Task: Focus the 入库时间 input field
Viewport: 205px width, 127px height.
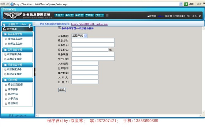Action: click(x=85, y=63)
